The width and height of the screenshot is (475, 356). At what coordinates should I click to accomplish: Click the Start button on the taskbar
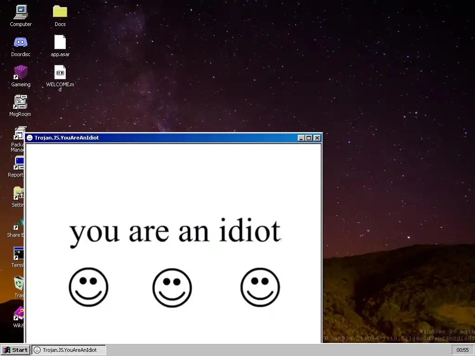15,350
